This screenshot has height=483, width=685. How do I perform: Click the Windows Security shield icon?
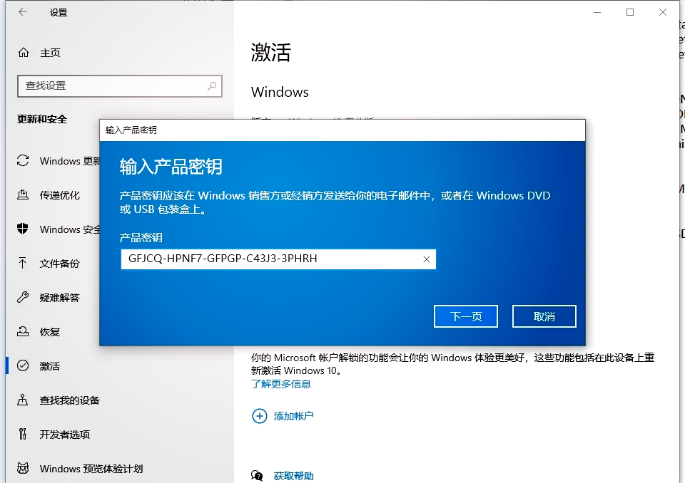[x=23, y=229]
